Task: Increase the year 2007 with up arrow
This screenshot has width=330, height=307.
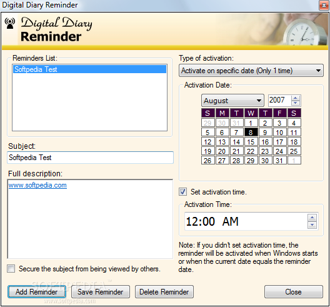Action: 295,98
